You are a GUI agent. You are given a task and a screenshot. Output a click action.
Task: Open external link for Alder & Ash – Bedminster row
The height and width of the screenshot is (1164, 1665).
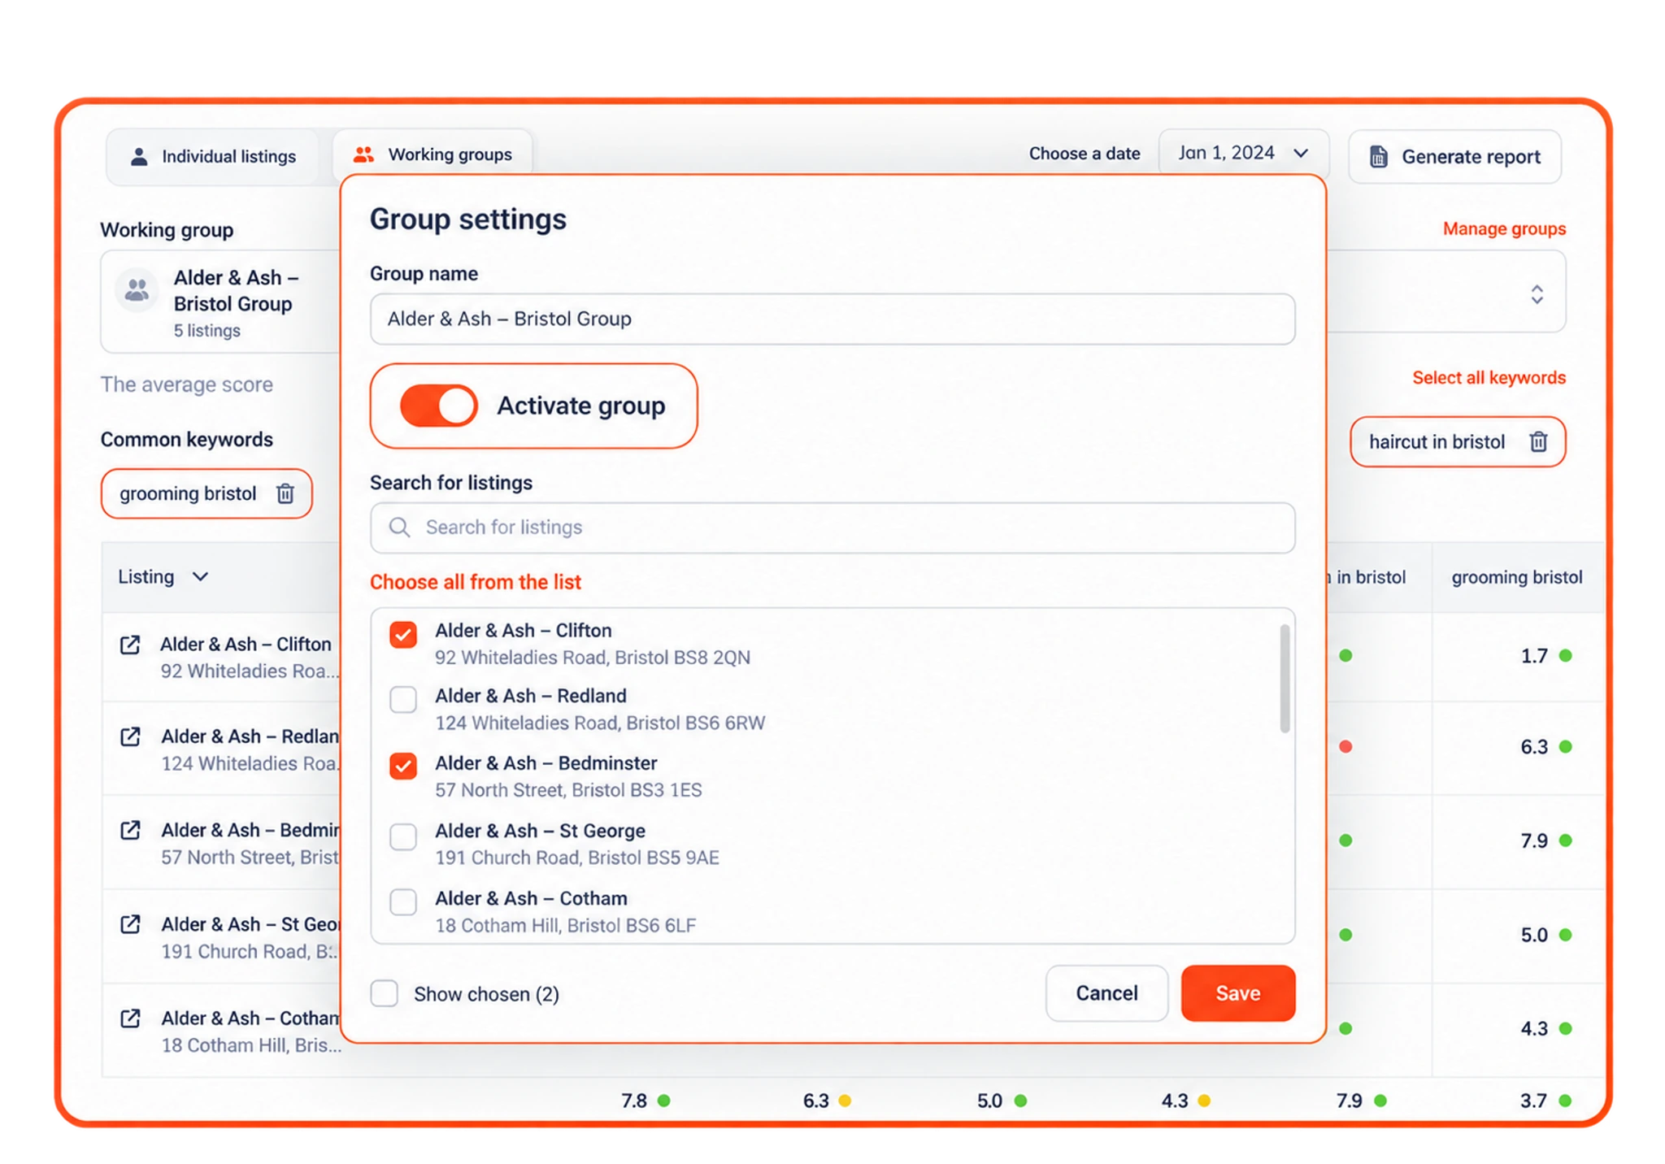130,830
